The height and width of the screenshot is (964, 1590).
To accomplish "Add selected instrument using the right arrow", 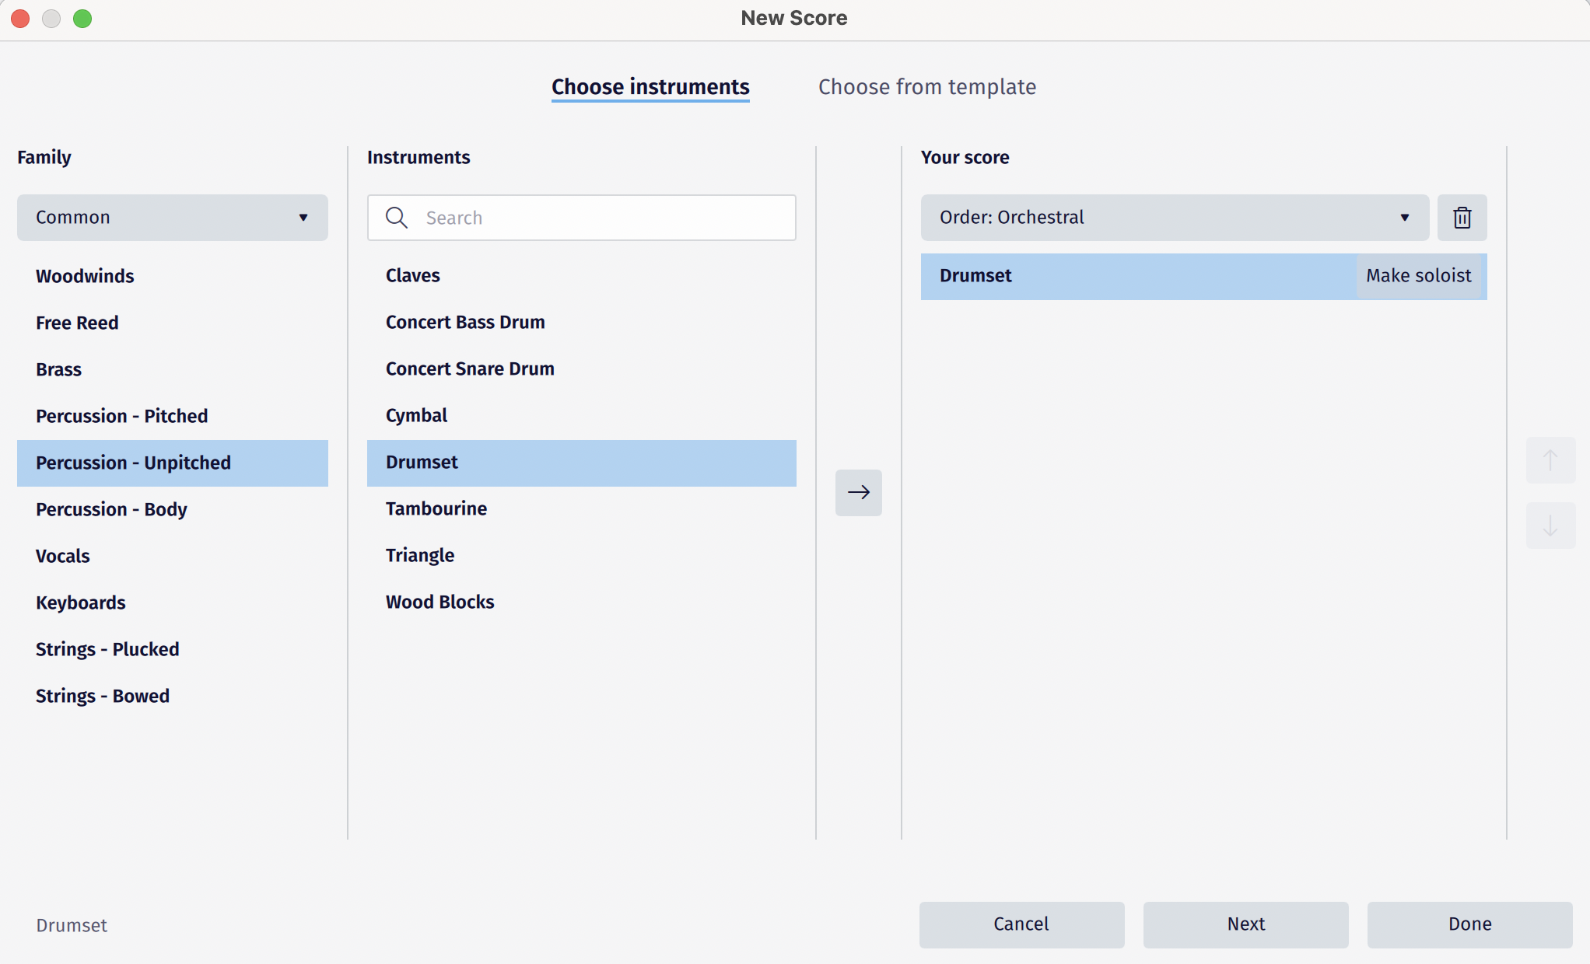I will tap(859, 492).
